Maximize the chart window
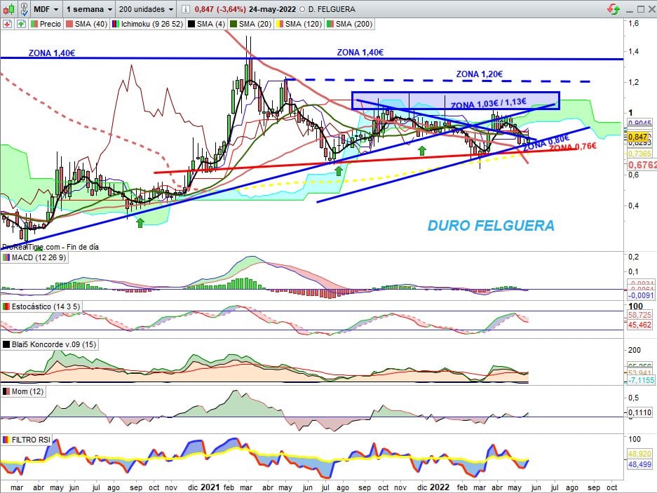Viewport: 657px width, 493px height. pos(641,9)
